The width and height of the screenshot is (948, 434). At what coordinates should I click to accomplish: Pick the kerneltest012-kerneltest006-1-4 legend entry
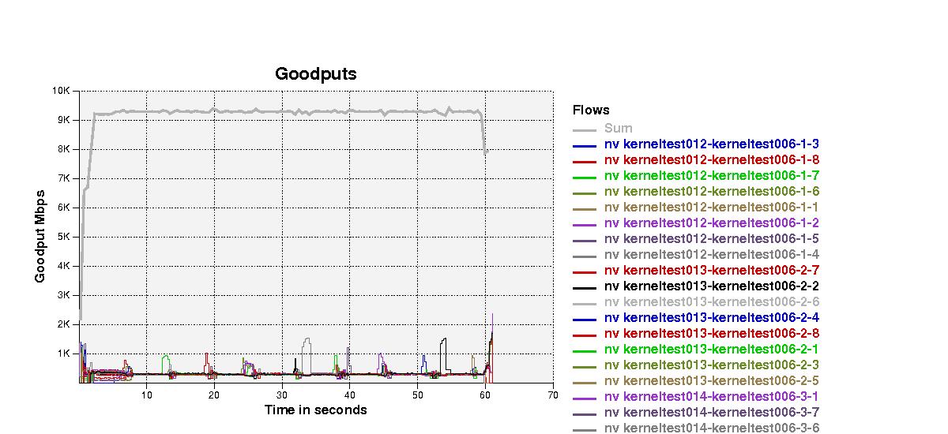coord(711,255)
